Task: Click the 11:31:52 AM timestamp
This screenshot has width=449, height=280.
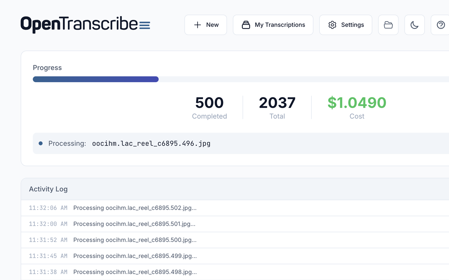Action: tap(48, 240)
